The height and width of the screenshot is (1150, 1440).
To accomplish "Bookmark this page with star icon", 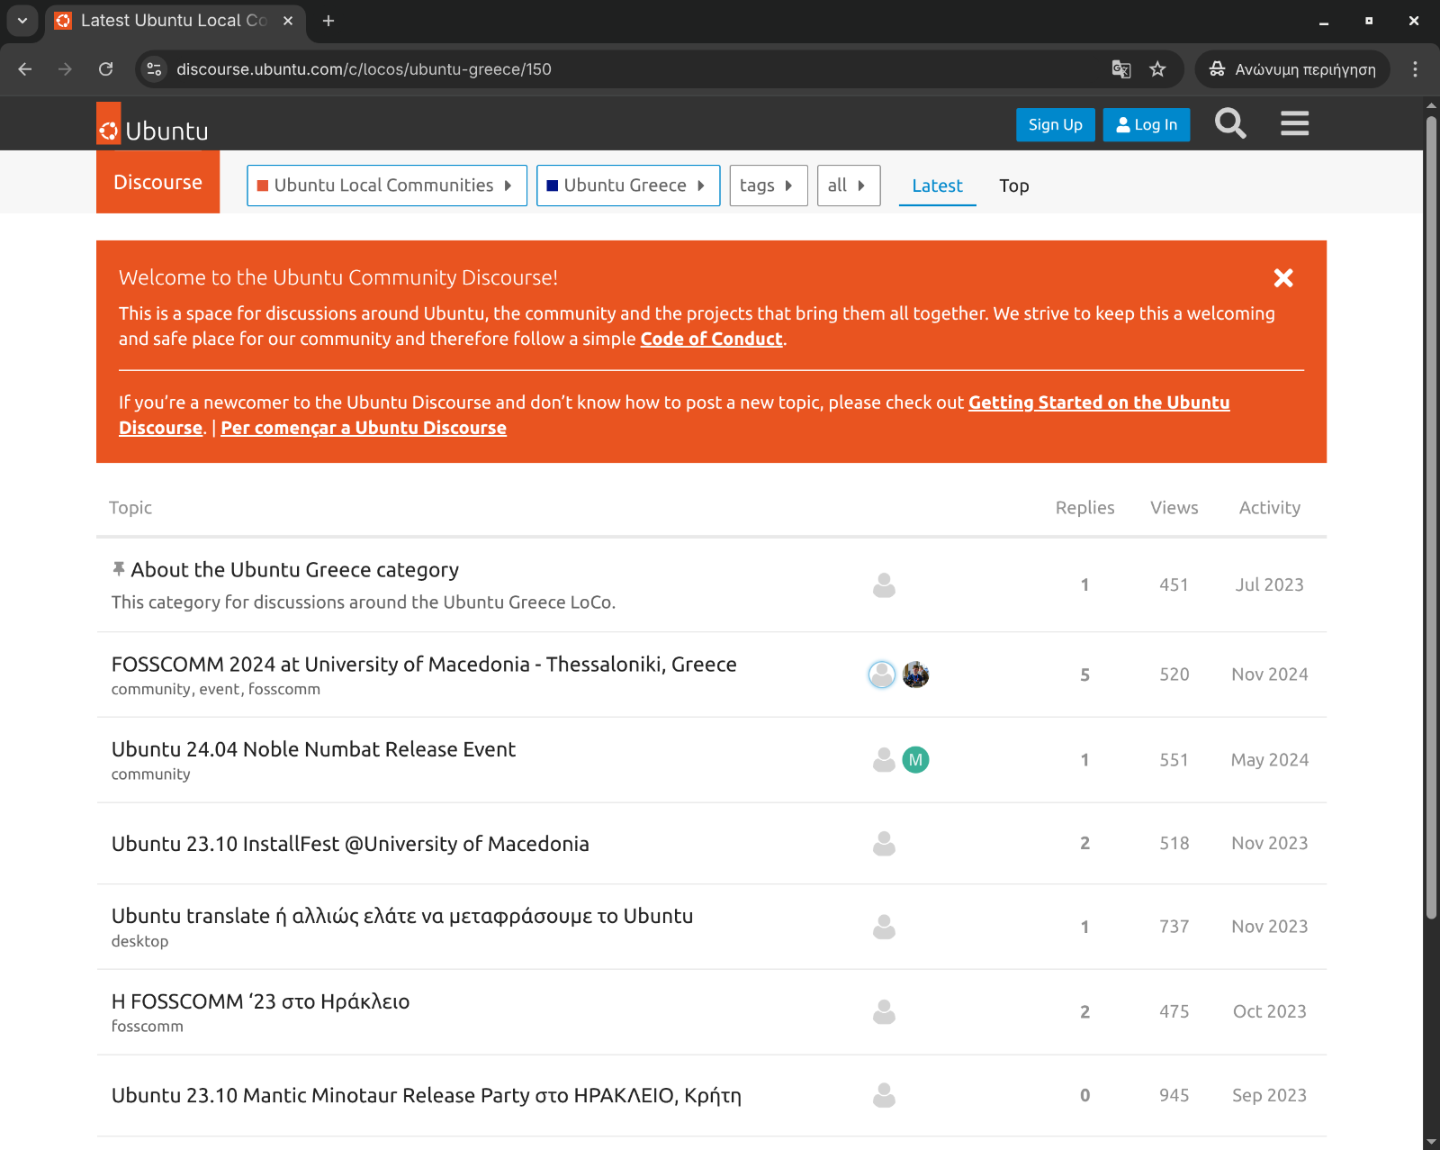I will [x=1157, y=69].
